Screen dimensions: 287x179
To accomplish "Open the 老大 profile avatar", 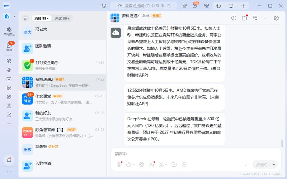I will 6,6.
